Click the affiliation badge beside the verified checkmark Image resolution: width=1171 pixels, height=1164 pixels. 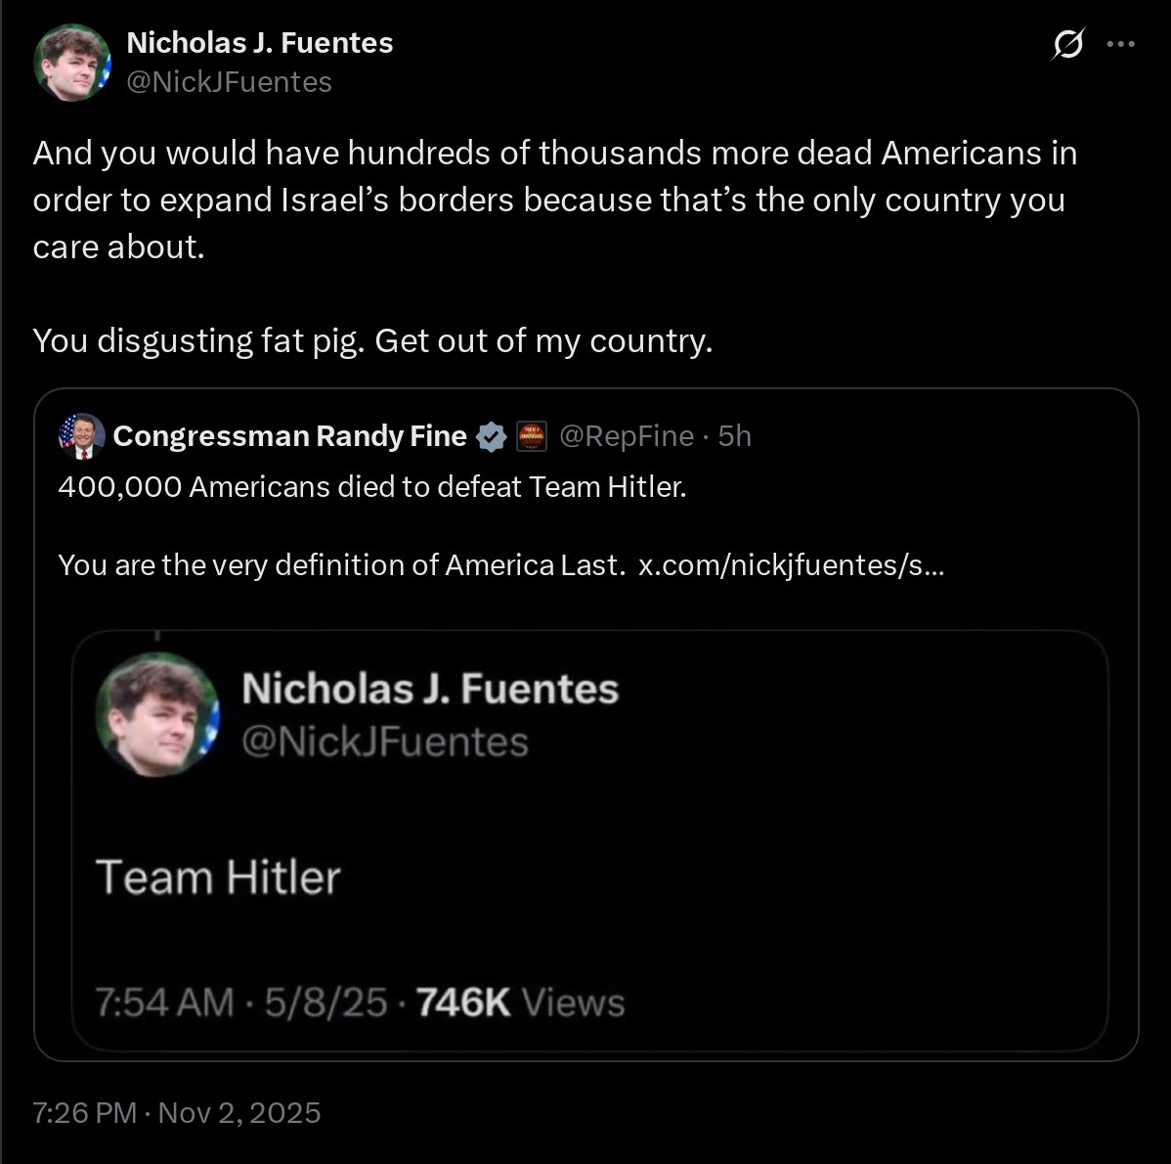coord(532,436)
